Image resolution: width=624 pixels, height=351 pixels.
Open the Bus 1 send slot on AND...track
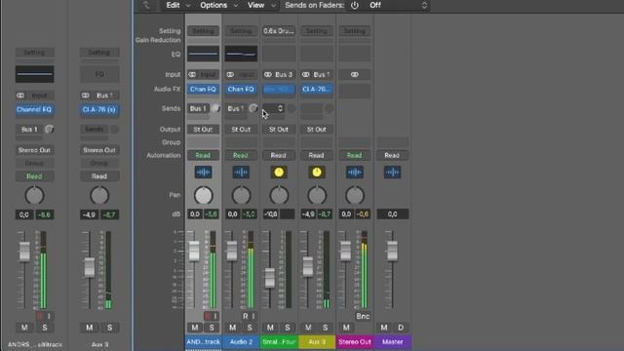(x=198, y=108)
